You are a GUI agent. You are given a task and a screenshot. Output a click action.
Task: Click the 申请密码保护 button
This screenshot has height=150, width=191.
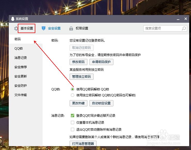click(101, 62)
